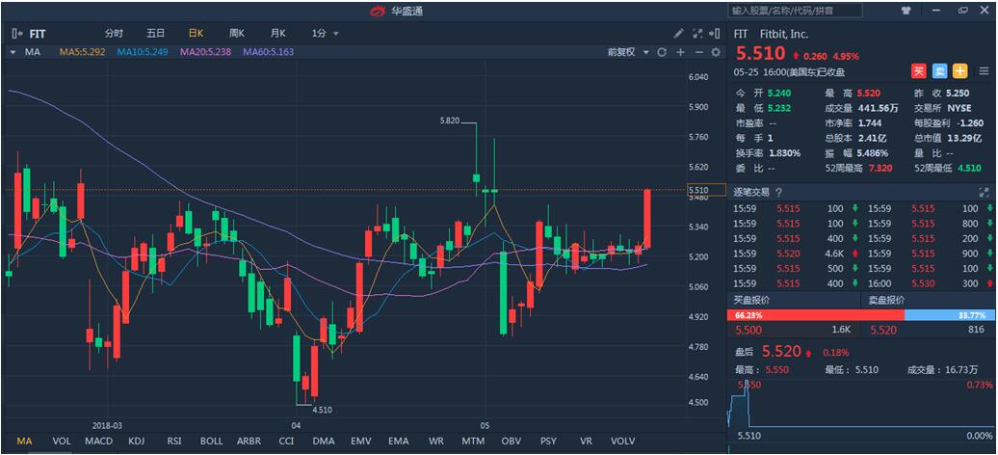This screenshot has width=998, height=455.
Task: Click the blue 卖 sell button
Action: click(940, 71)
